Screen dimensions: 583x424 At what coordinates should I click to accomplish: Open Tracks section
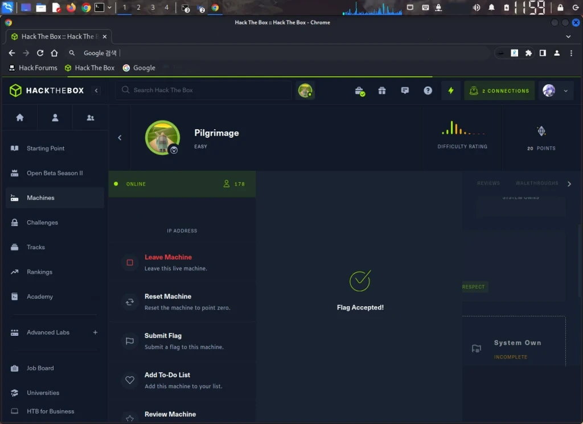pos(36,247)
